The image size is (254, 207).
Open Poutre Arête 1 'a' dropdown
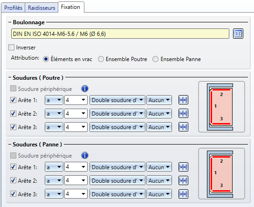[x=54, y=100]
